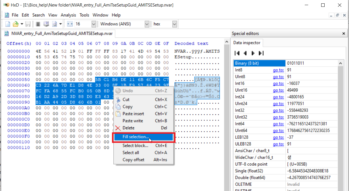The width and height of the screenshot is (349, 191).
Task: Click the Offset(h) column header
Action: click(x=19, y=44)
